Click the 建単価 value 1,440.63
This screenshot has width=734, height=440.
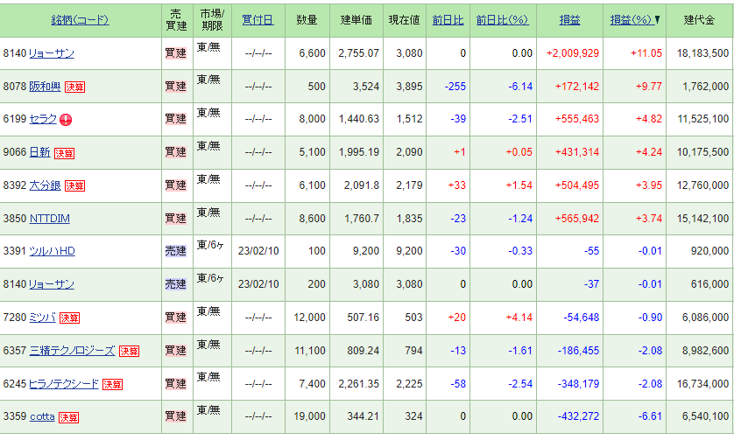358,119
